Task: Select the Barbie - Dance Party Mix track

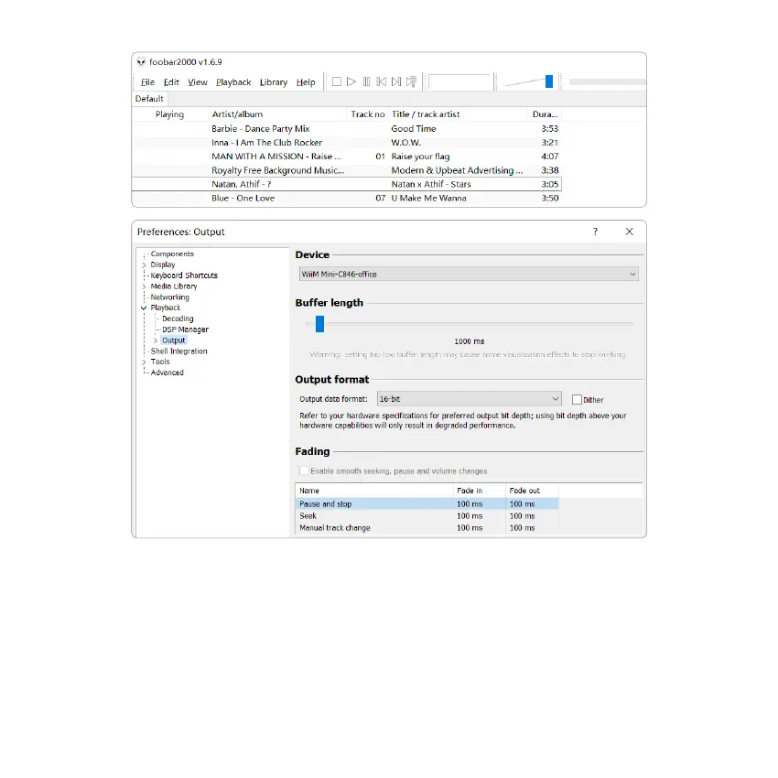Action: pos(347,128)
